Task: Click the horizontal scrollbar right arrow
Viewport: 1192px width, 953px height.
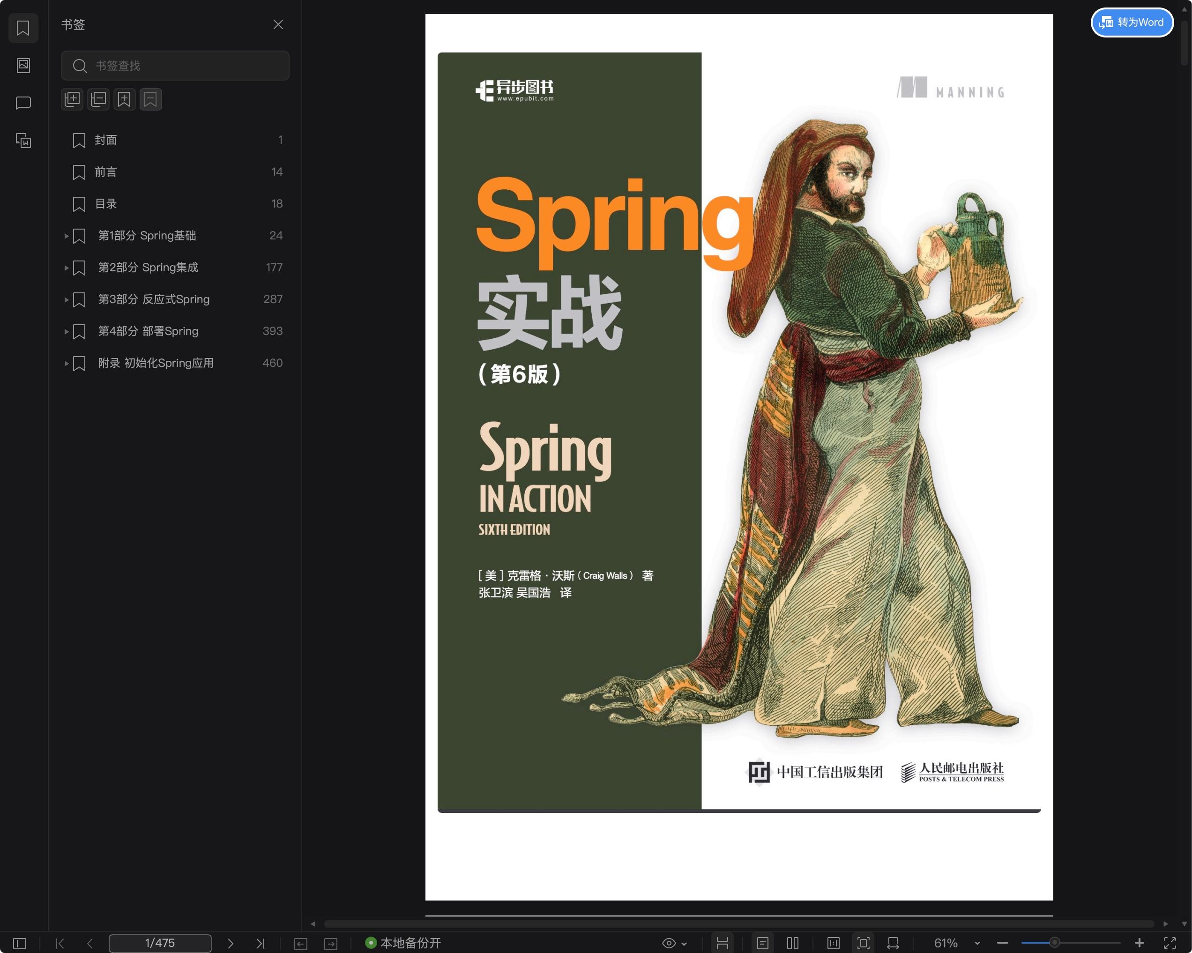Action: click(x=1166, y=923)
